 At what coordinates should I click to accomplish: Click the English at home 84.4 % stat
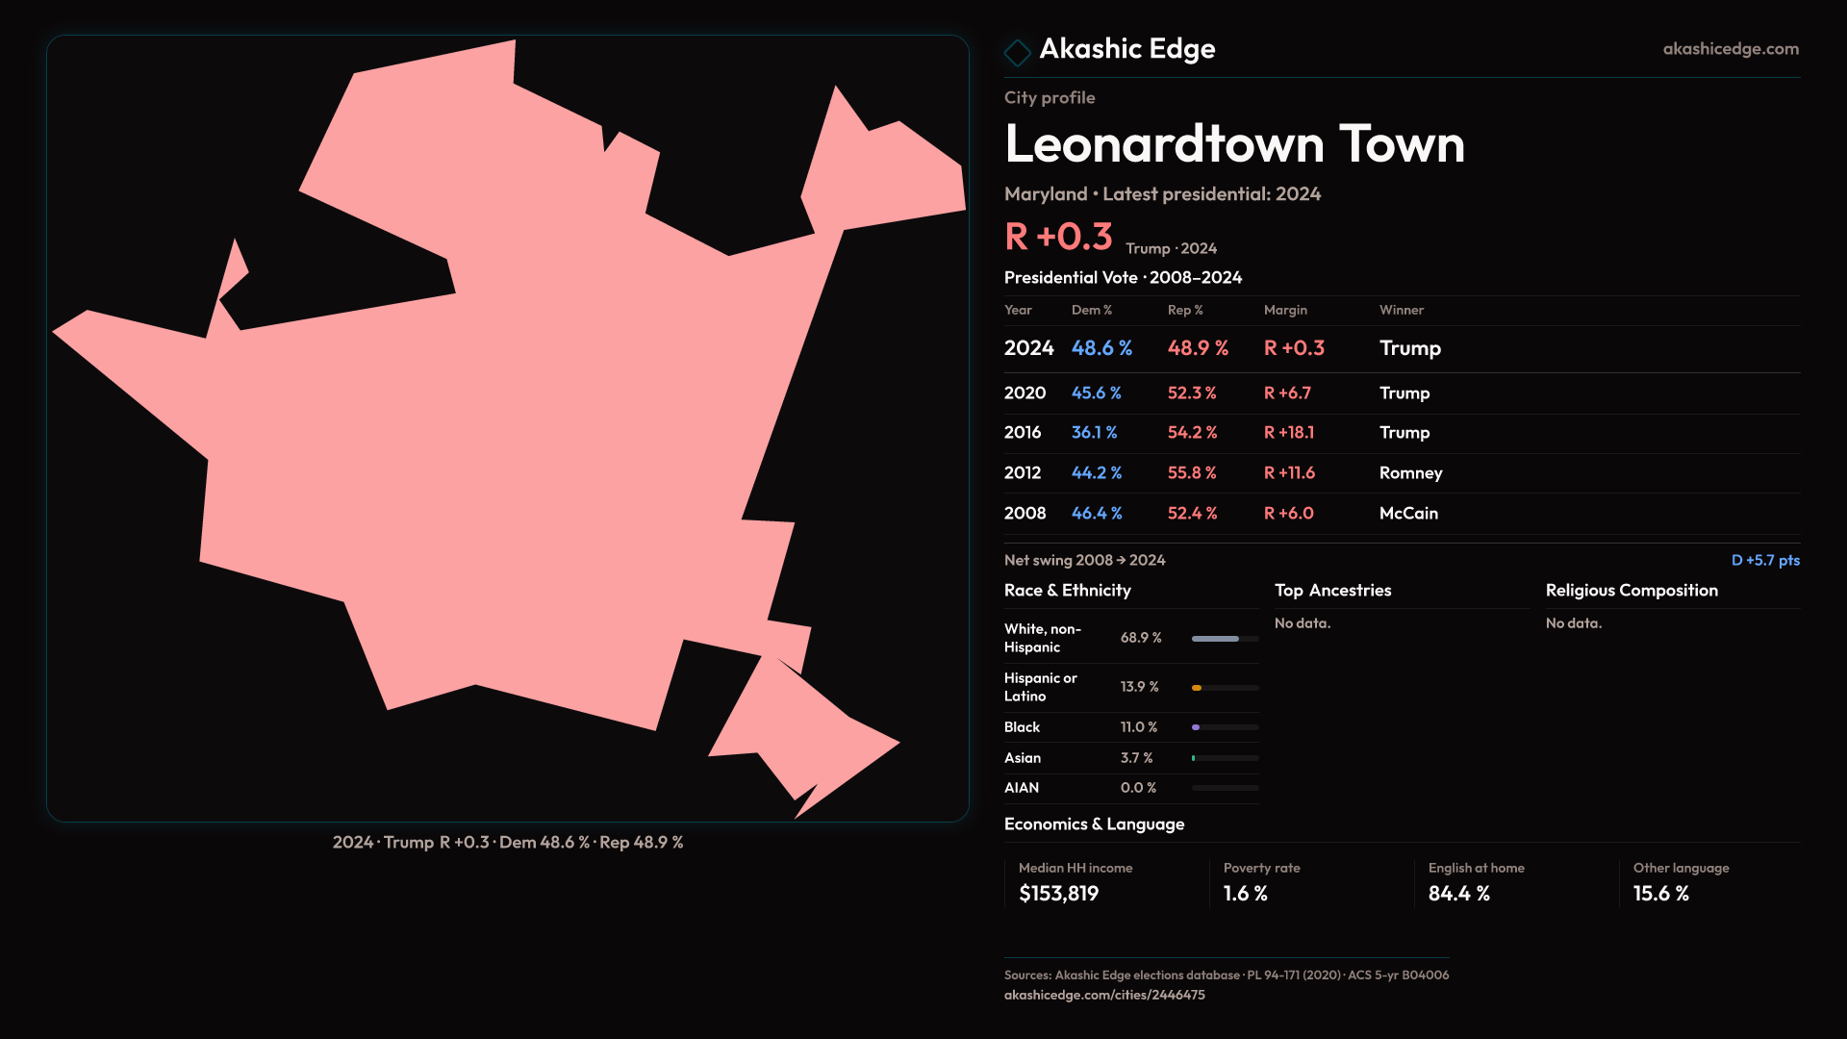1458,894
